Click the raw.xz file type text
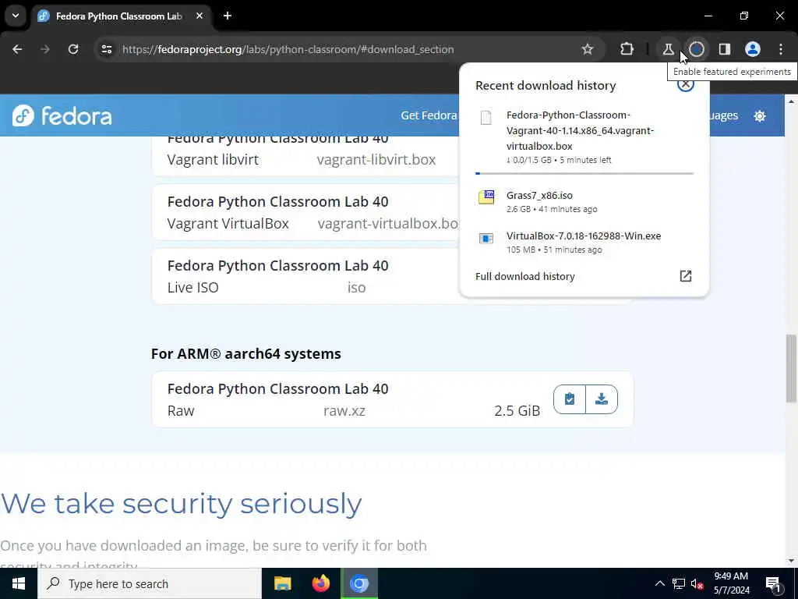The height and width of the screenshot is (599, 798). coord(344,410)
